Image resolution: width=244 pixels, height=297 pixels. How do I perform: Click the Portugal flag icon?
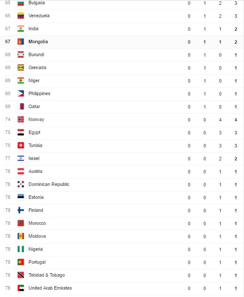coord(21,262)
